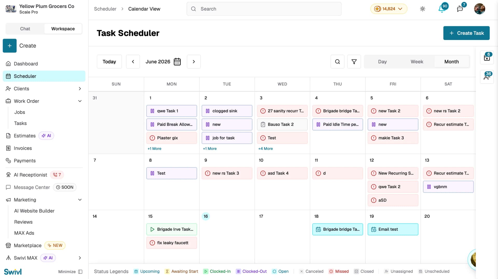Open the clogged sink task
Screen dimensions: 498x279
click(227, 111)
